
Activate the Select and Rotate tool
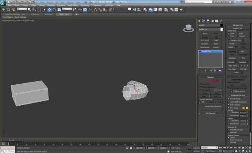click(54, 9)
